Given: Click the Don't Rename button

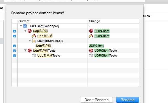Looking at the screenshot, I should 97,100.
